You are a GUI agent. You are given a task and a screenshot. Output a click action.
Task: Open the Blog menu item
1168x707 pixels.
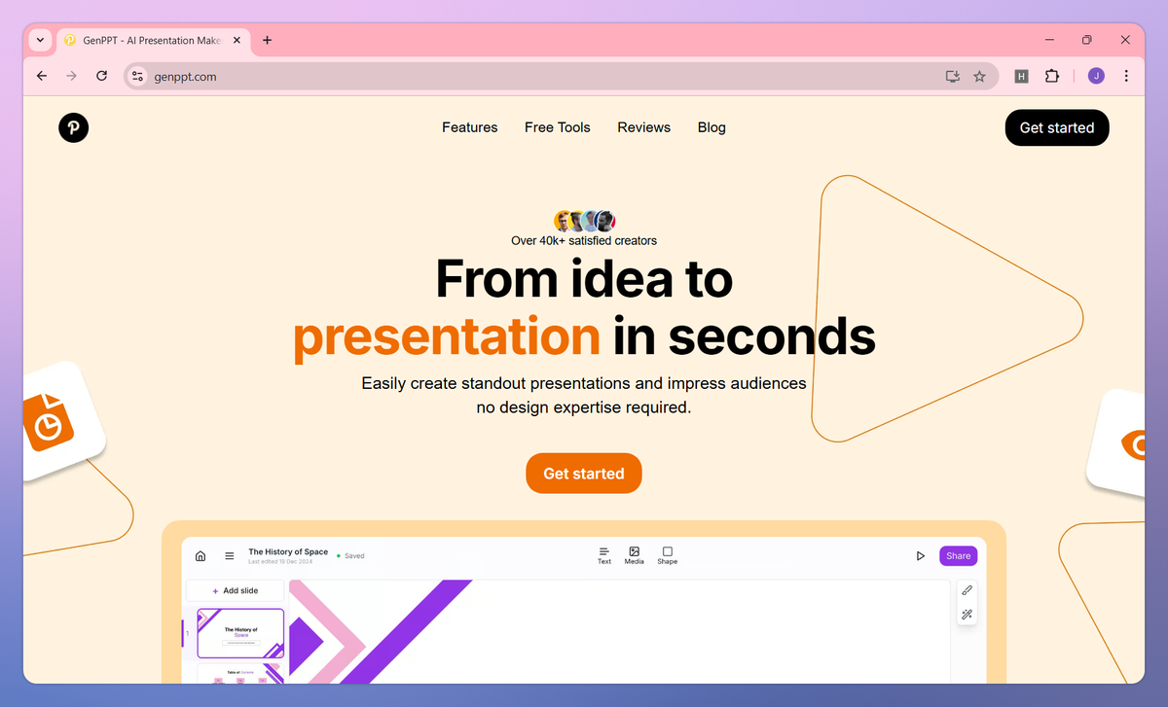click(x=712, y=127)
